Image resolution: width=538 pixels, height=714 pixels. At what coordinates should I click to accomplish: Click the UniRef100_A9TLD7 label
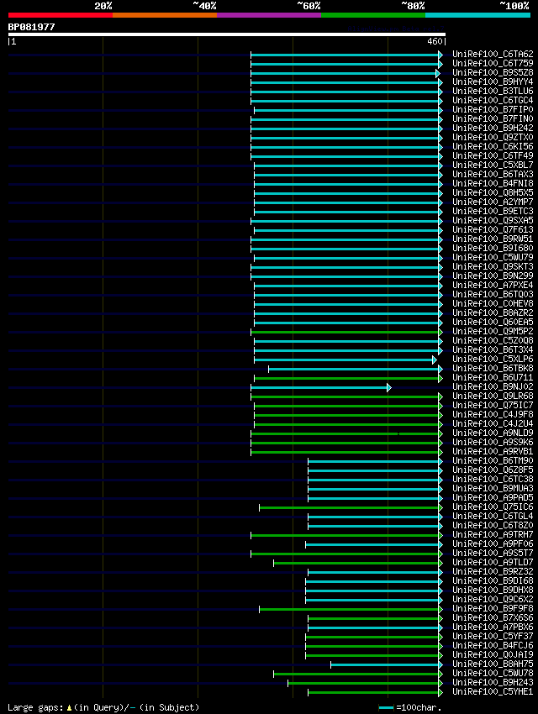[493, 562]
